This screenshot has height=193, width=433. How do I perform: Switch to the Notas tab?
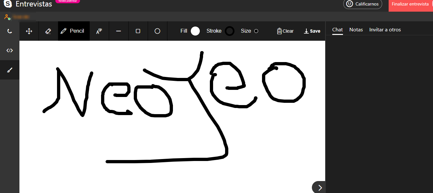pyautogui.click(x=356, y=30)
